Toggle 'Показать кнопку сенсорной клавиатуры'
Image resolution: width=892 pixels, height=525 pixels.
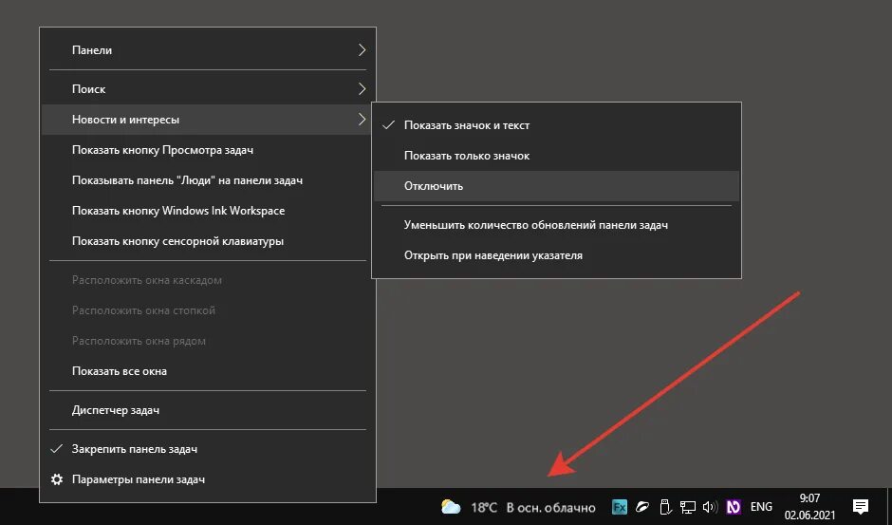(208, 241)
